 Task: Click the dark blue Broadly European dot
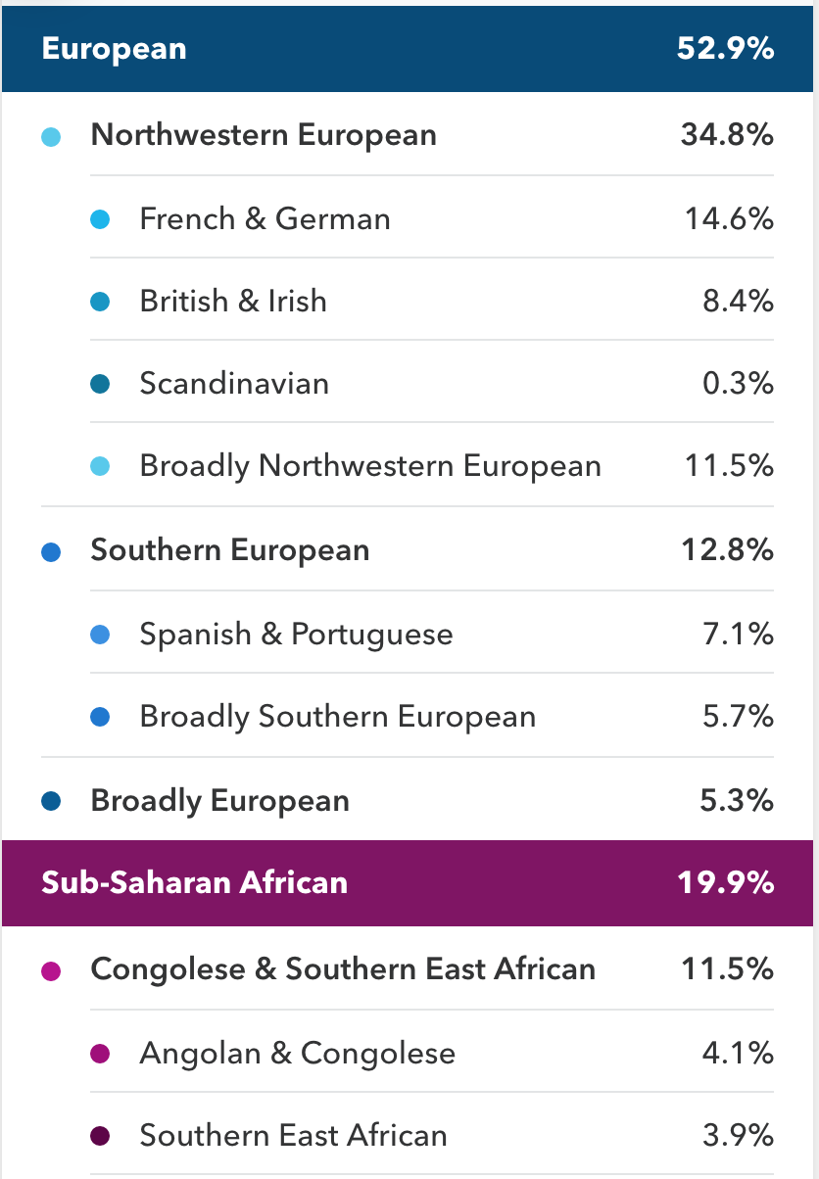[x=52, y=802]
